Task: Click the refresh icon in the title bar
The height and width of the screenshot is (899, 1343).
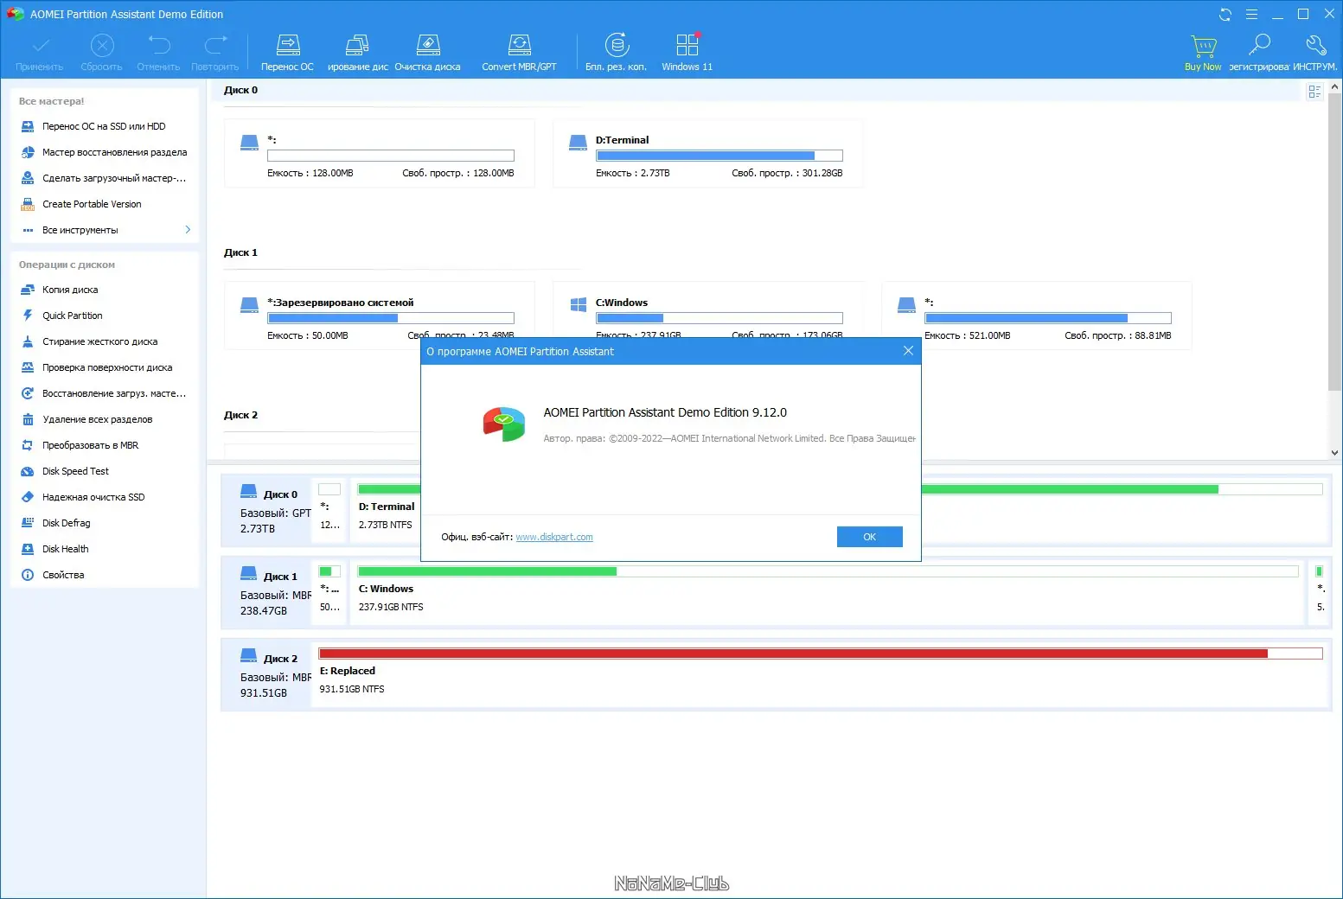Action: tap(1225, 14)
